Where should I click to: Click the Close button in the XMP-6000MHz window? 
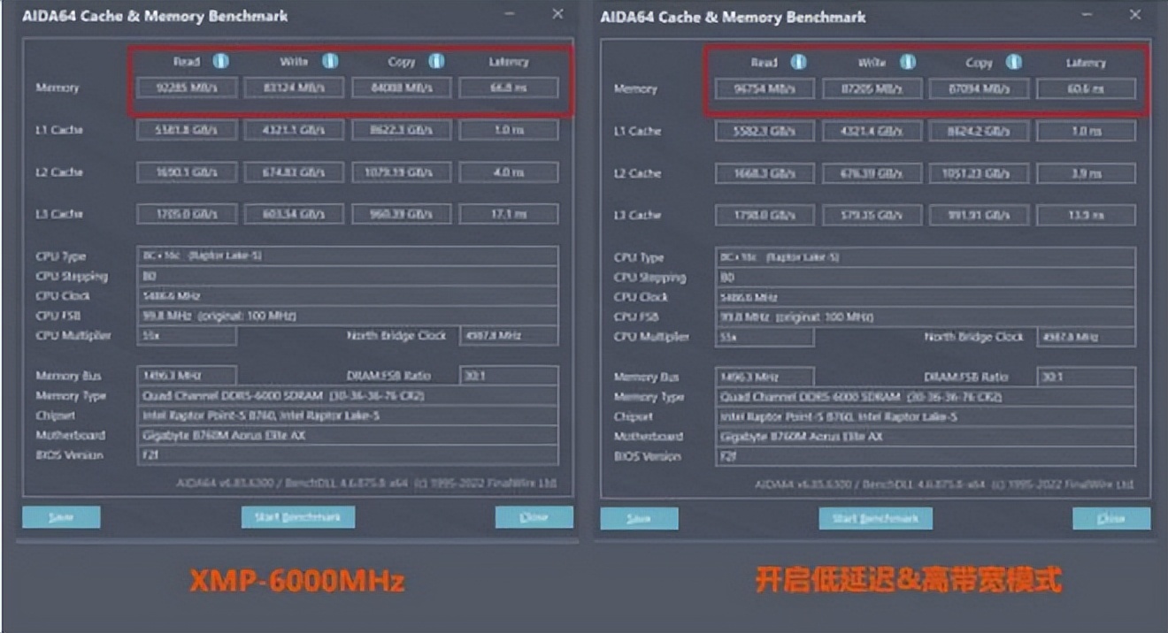point(534,517)
